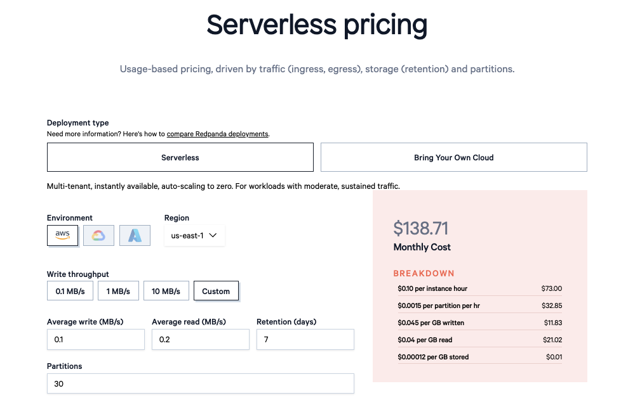Click the BREAKDOWN heading

[x=424, y=273]
